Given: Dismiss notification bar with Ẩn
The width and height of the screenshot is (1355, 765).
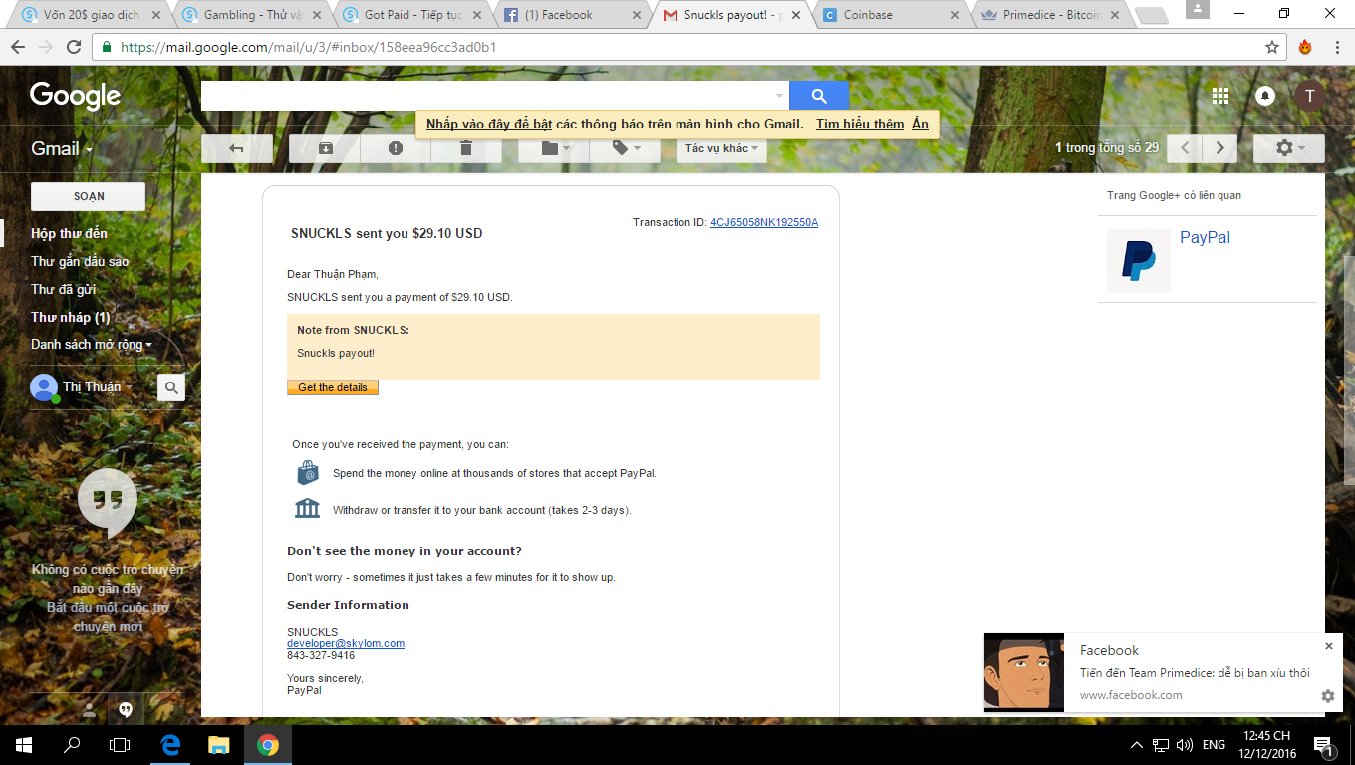Looking at the screenshot, I should [x=920, y=125].
